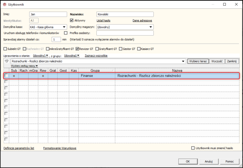Screen dimensions: 243x168
Task: Click the Nazwa column header
Action: click(177, 70)
